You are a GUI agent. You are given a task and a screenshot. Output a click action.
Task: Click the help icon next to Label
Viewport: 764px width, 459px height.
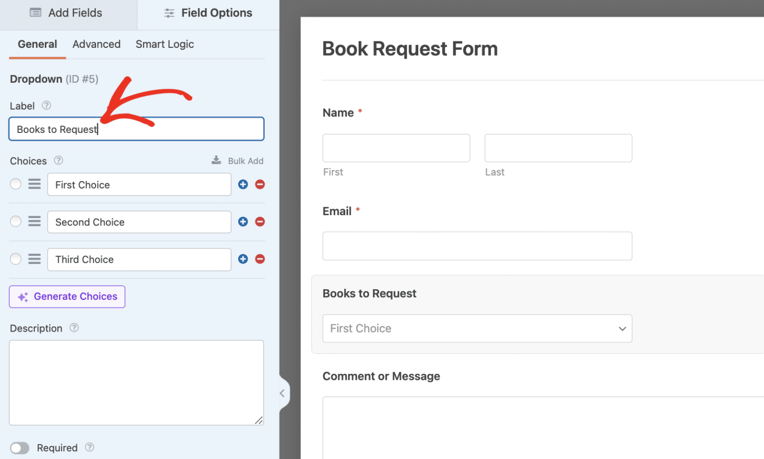pos(46,106)
